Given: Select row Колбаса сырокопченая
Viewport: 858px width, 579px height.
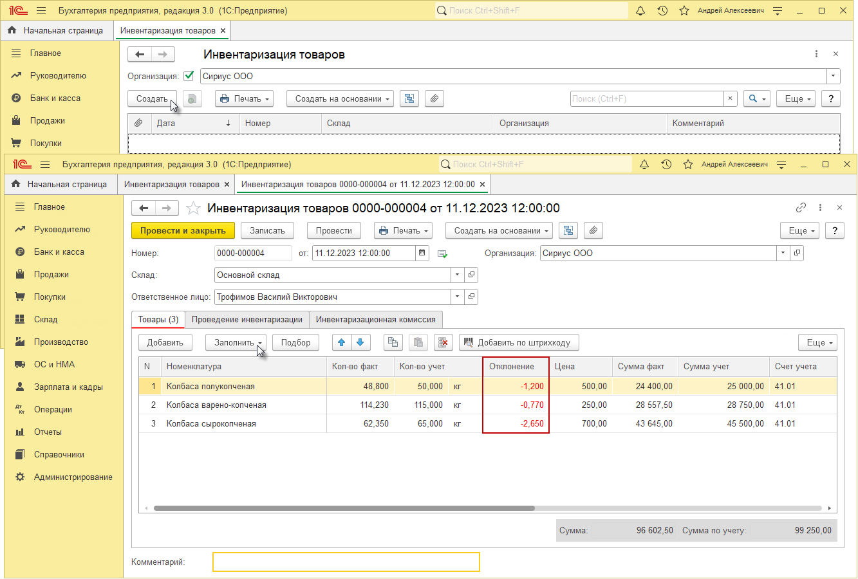Looking at the screenshot, I should pos(488,423).
